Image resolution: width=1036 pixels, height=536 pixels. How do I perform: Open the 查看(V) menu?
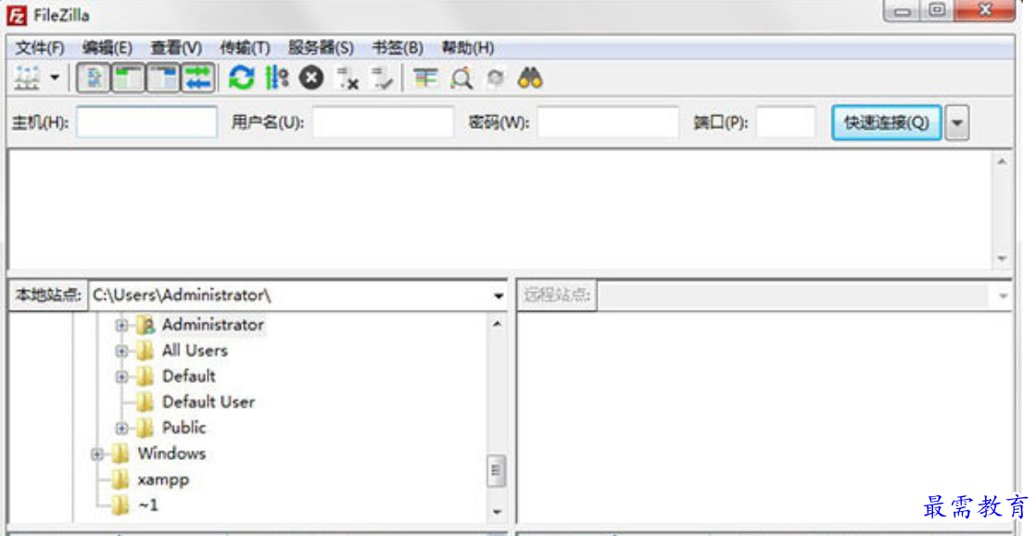[176, 47]
